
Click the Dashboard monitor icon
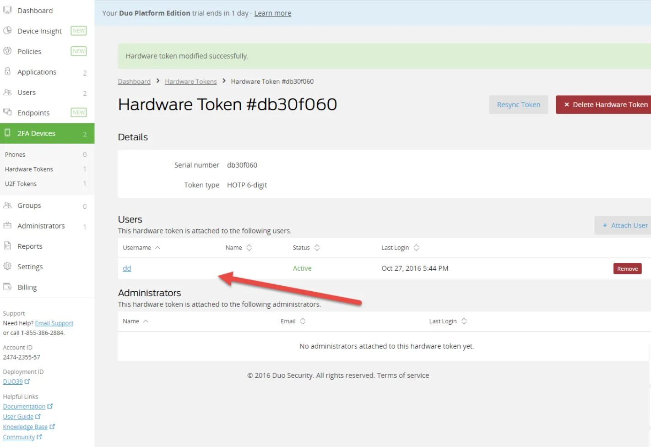point(7,10)
